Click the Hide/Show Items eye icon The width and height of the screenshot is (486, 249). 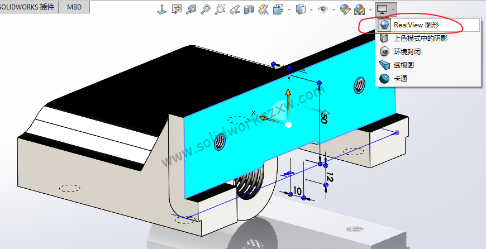(x=323, y=9)
